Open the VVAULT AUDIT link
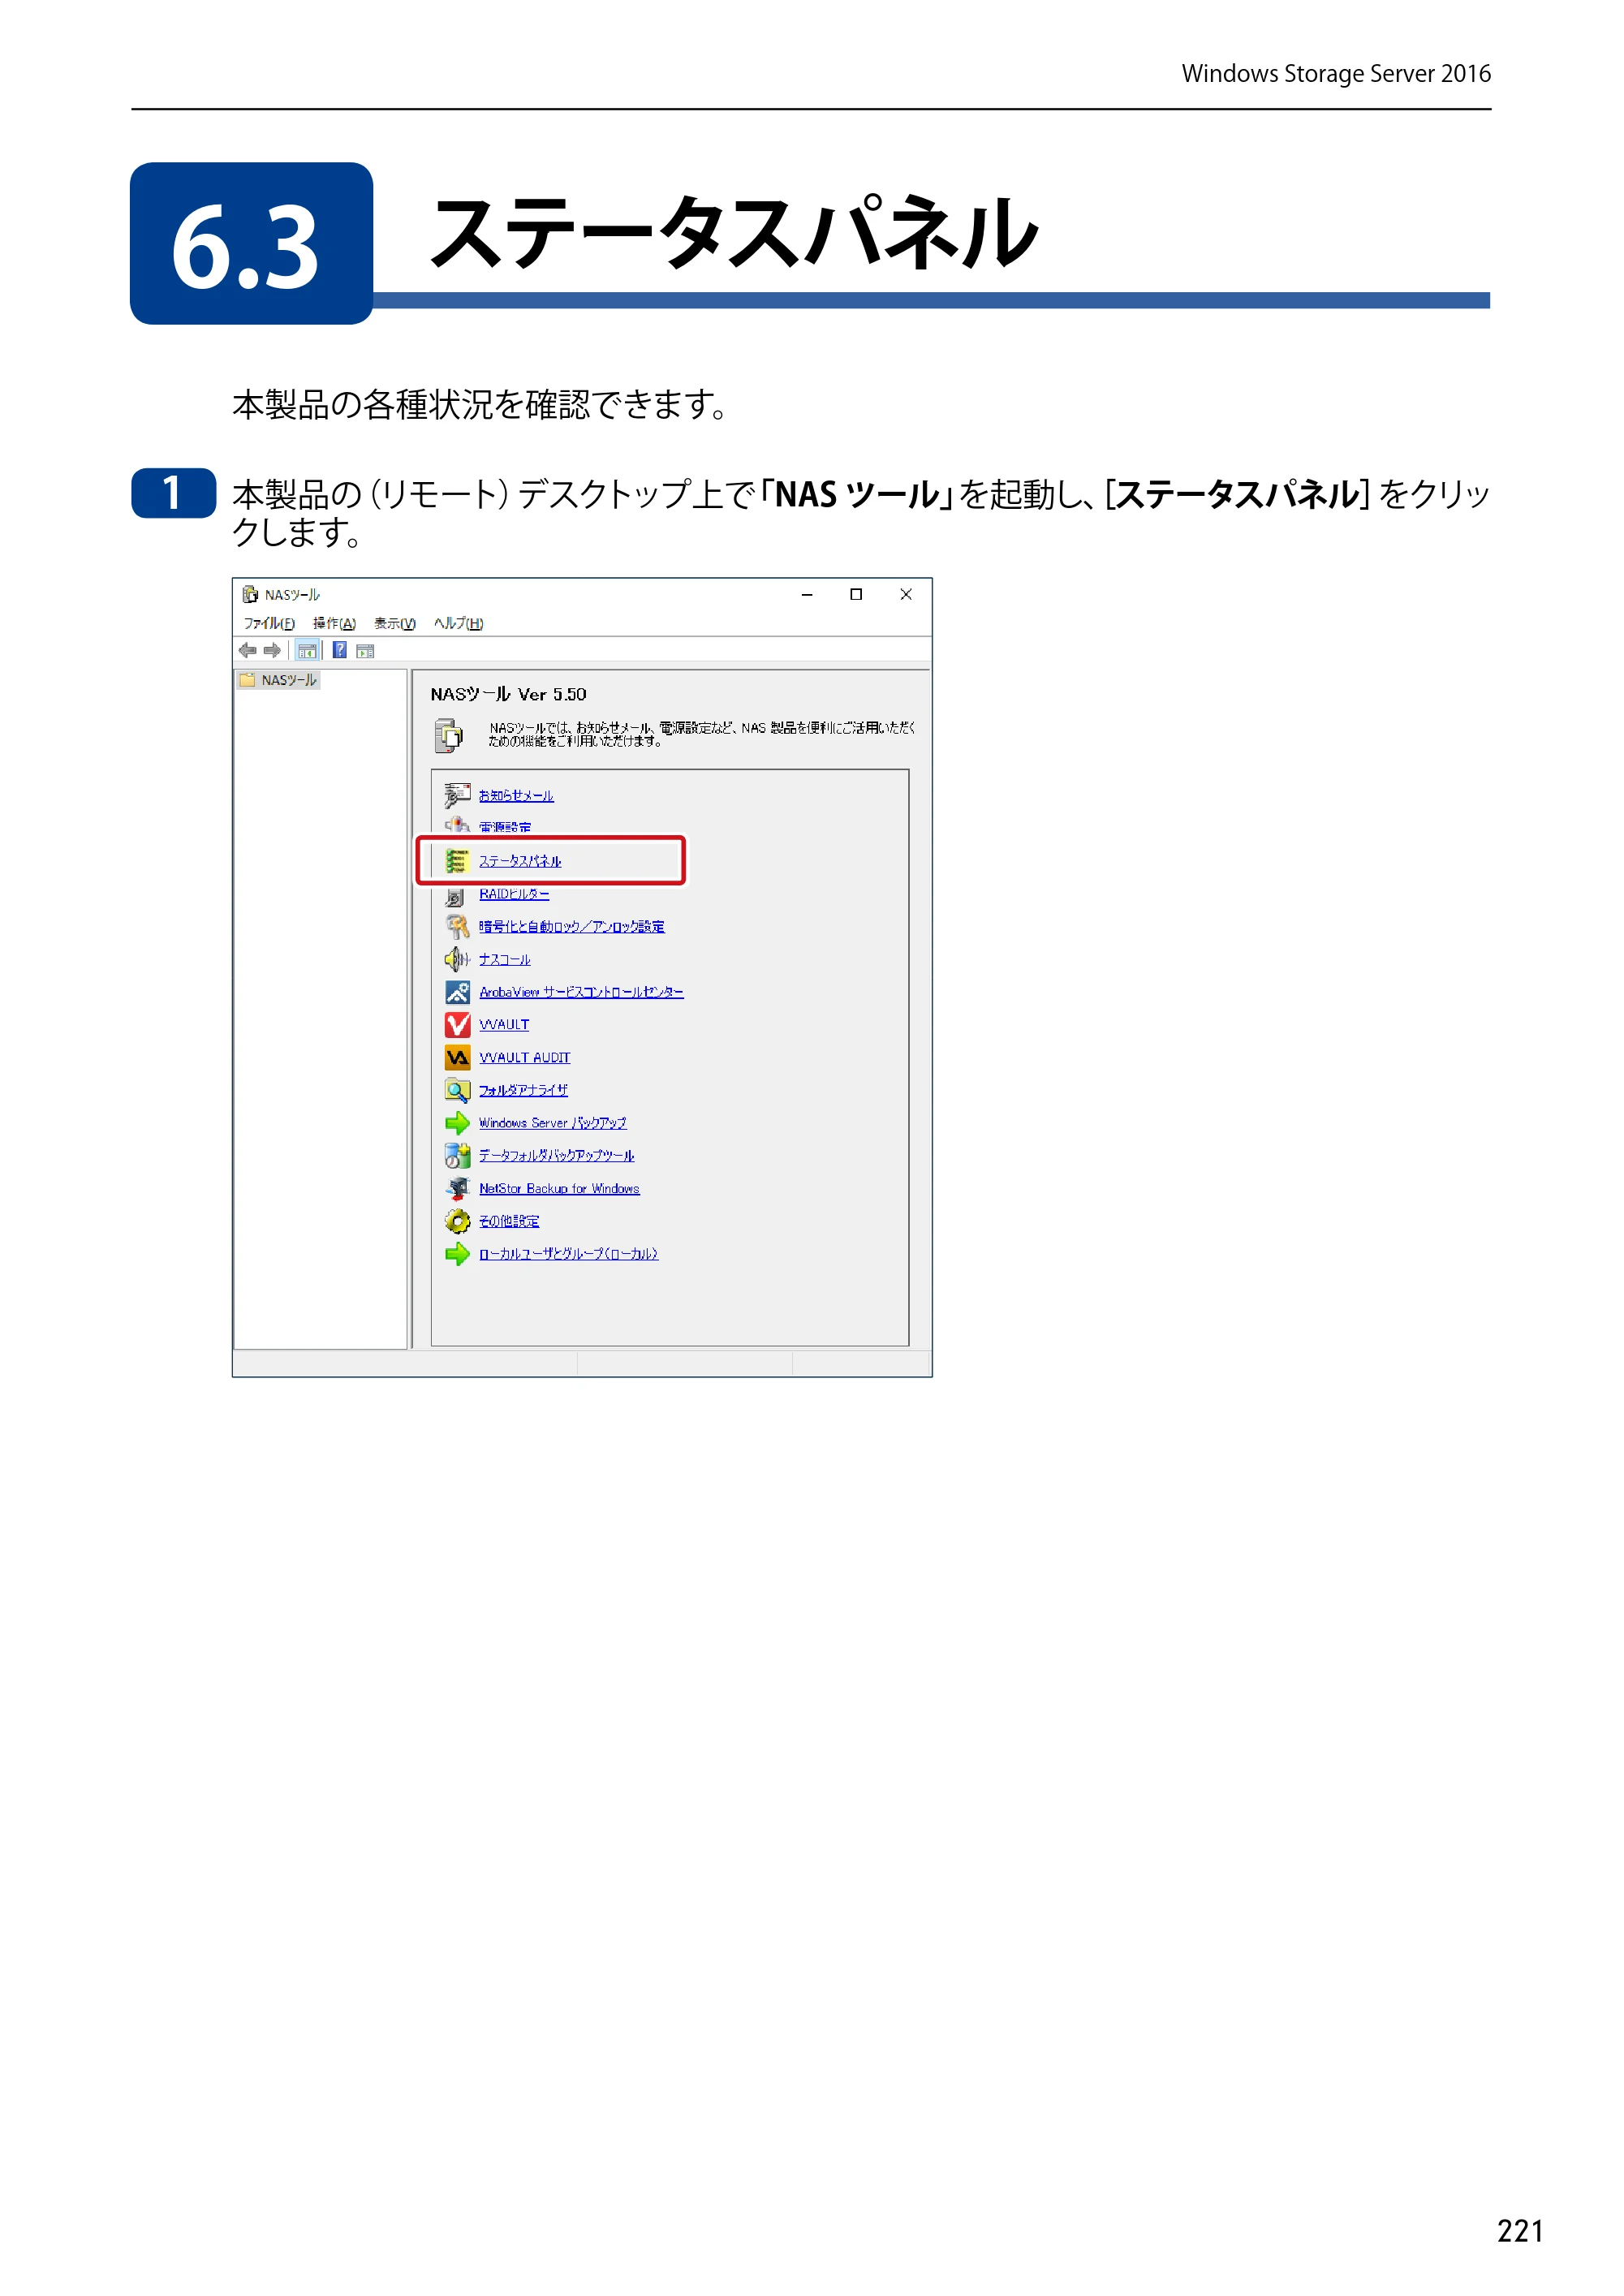 coord(524,1058)
